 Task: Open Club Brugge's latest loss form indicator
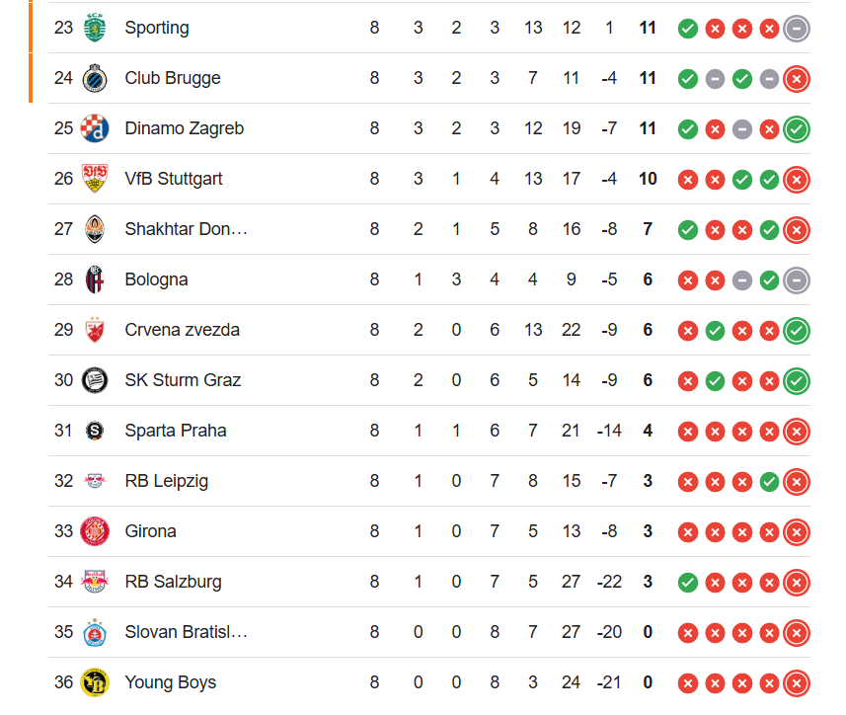pyautogui.click(x=797, y=79)
